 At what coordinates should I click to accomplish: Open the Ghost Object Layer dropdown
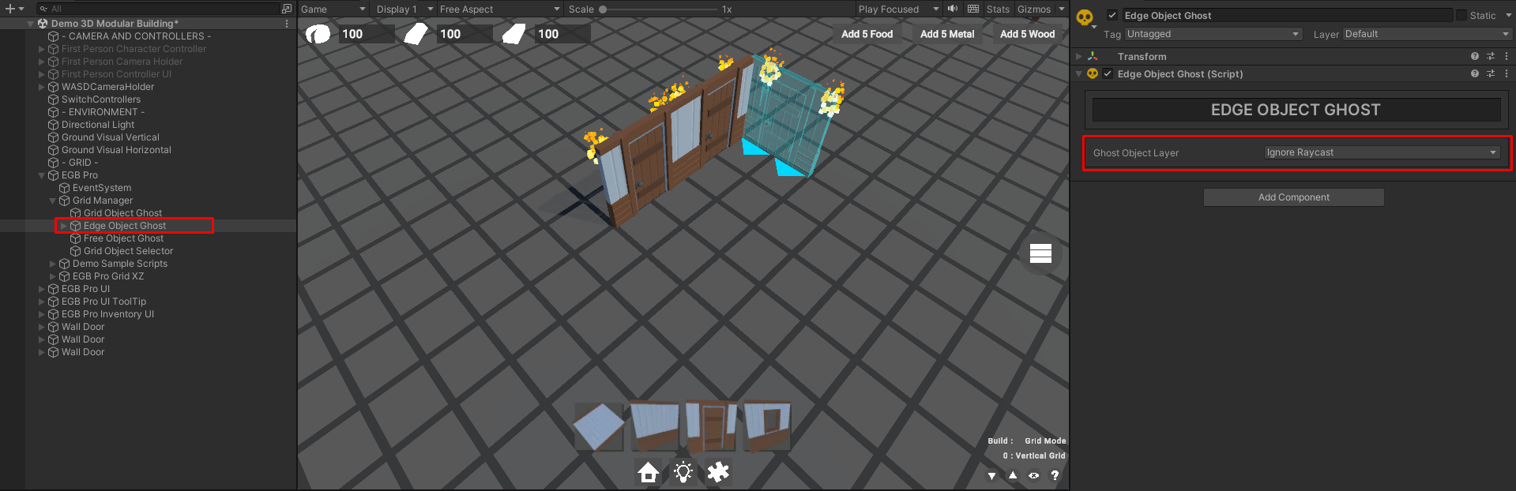click(1381, 153)
